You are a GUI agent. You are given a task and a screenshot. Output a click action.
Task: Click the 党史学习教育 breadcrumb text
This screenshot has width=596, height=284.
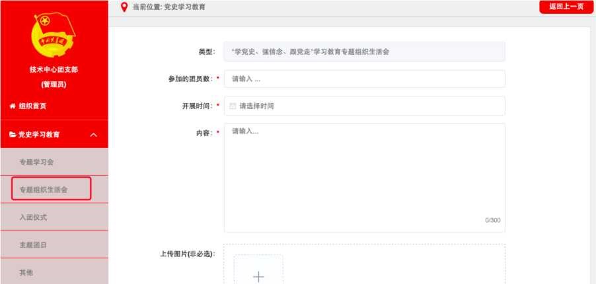[184, 7]
